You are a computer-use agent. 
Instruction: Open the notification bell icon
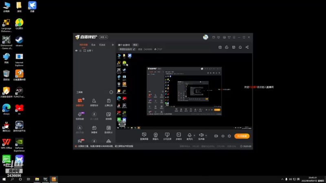click(240, 47)
